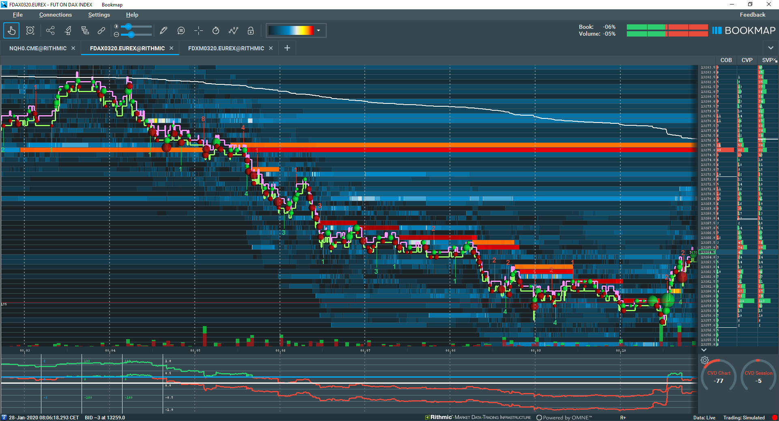Screen dimensions: 779x421
Task: Select the pencil drawing tool
Action: pyautogui.click(x=164, y=30)
